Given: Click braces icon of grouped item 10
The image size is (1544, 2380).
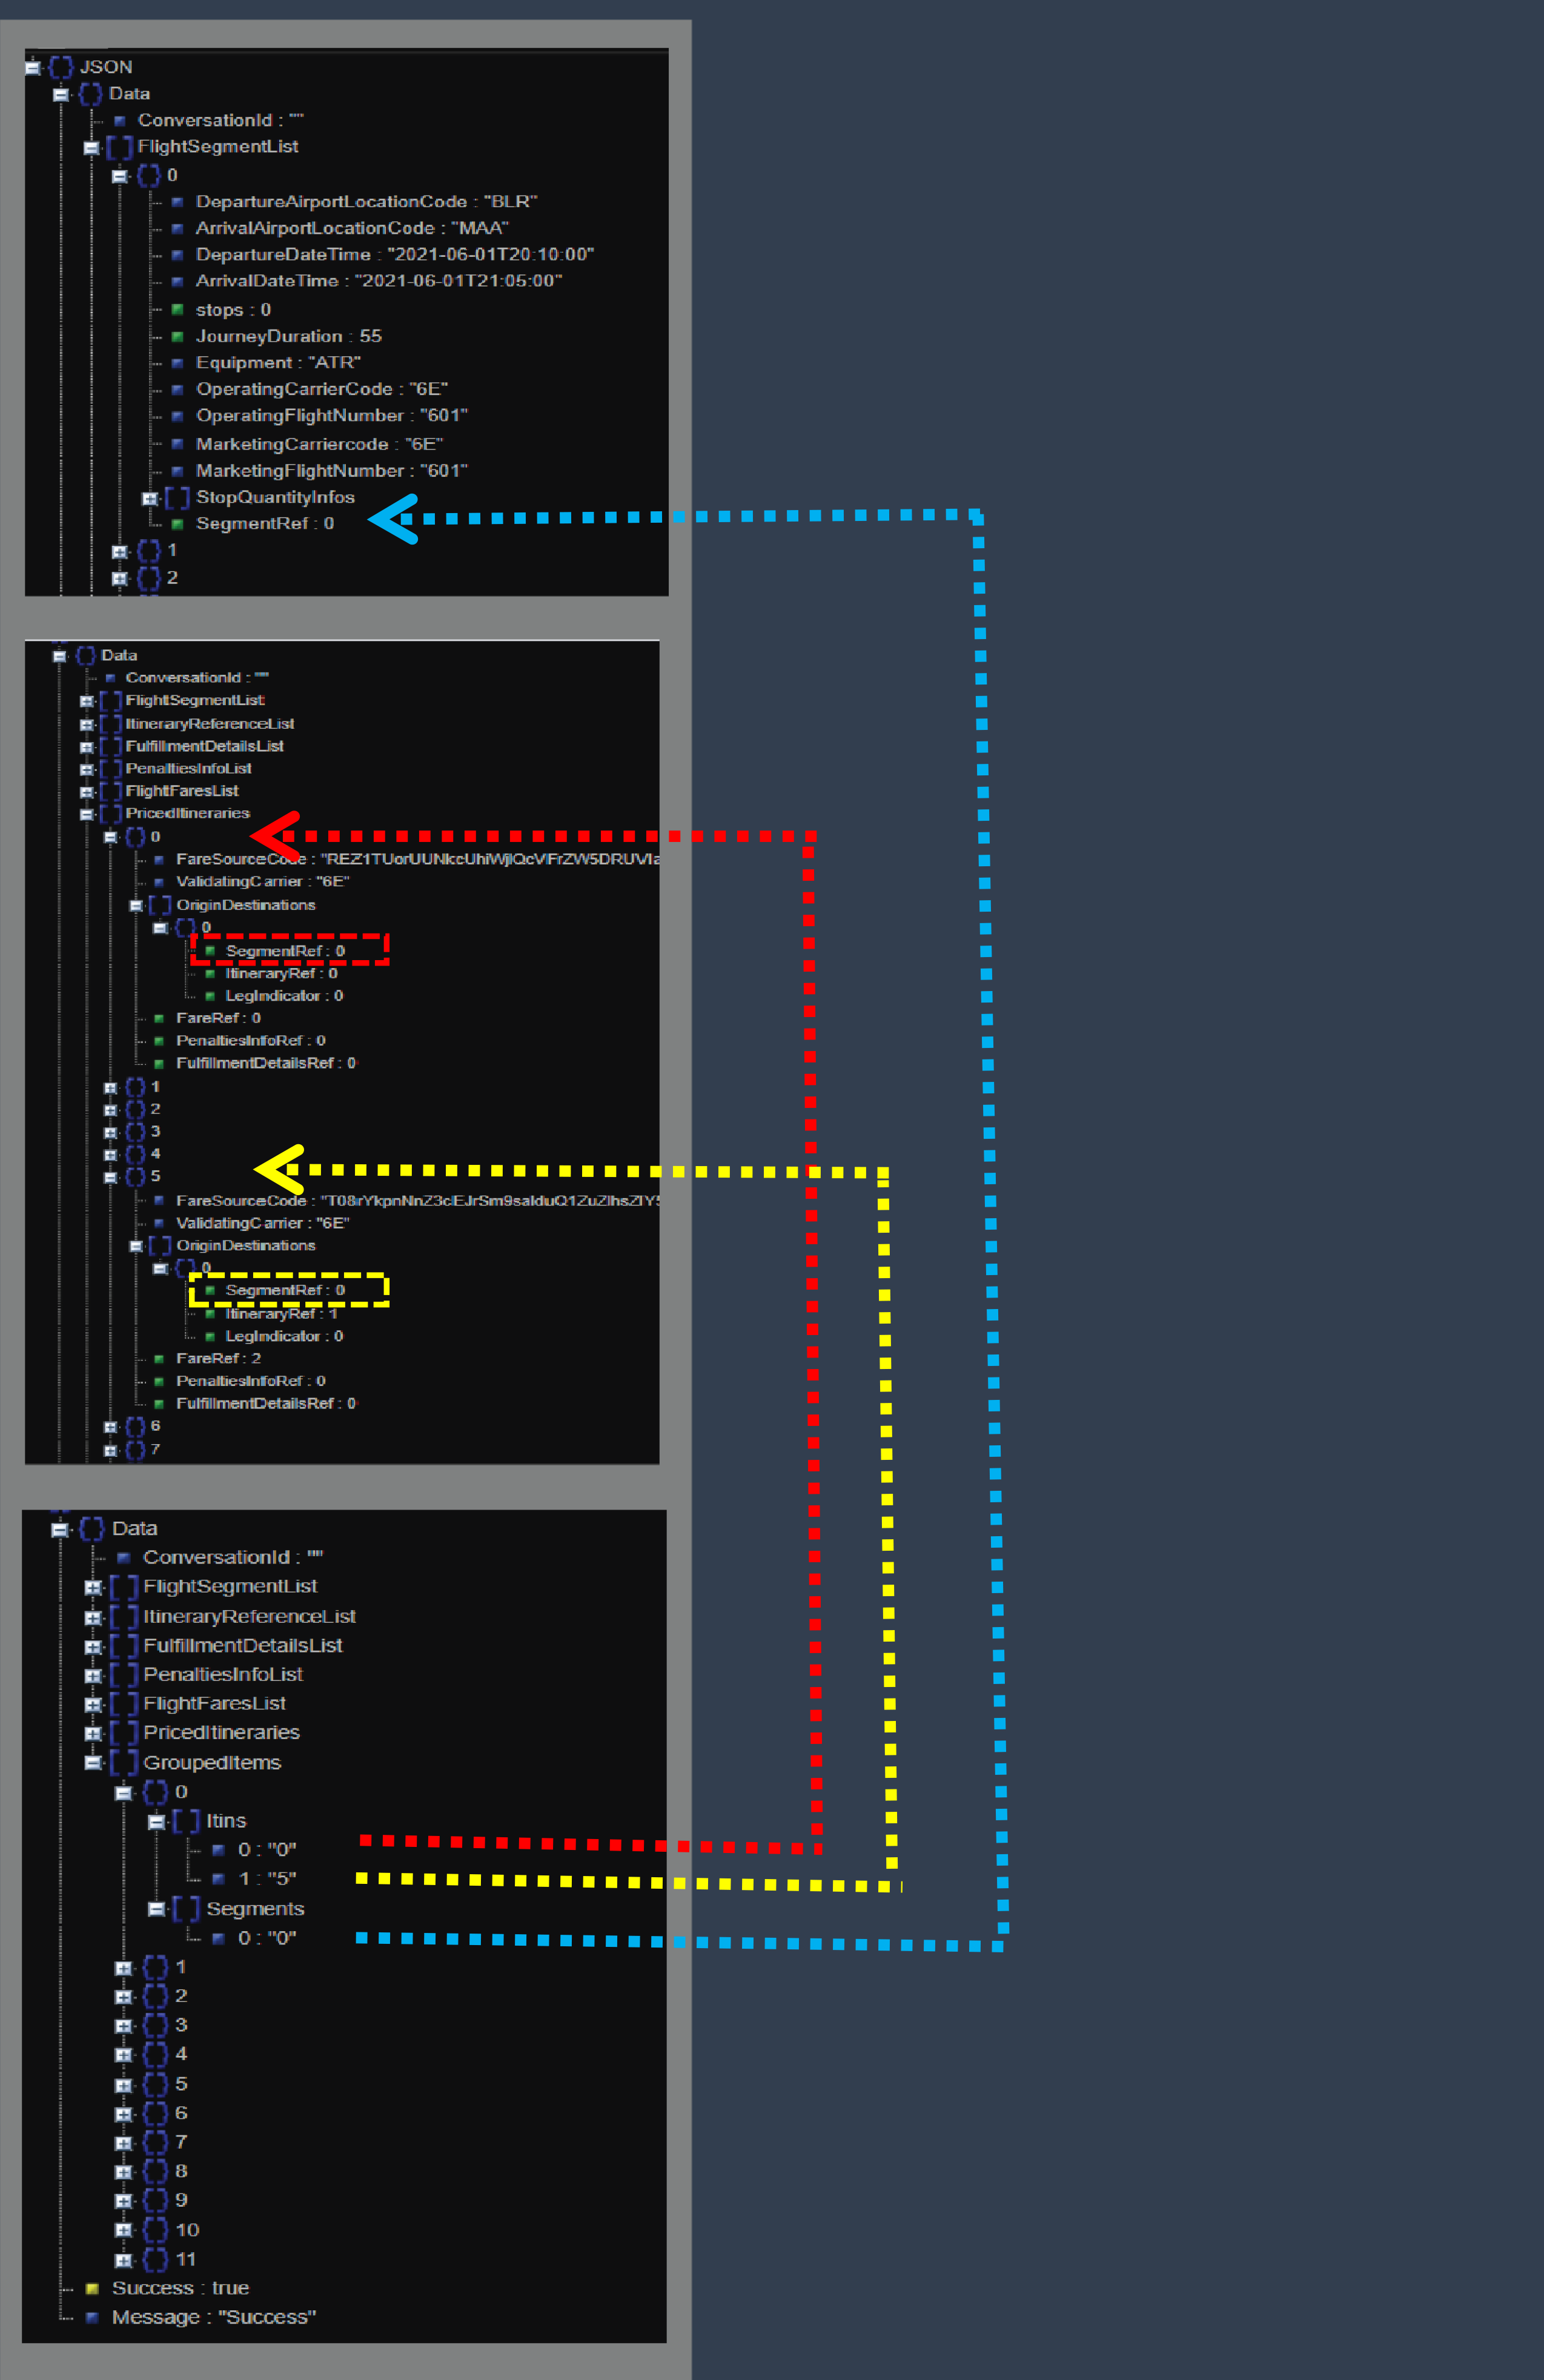Looking at the screenshot, I should click(155, 2229).
